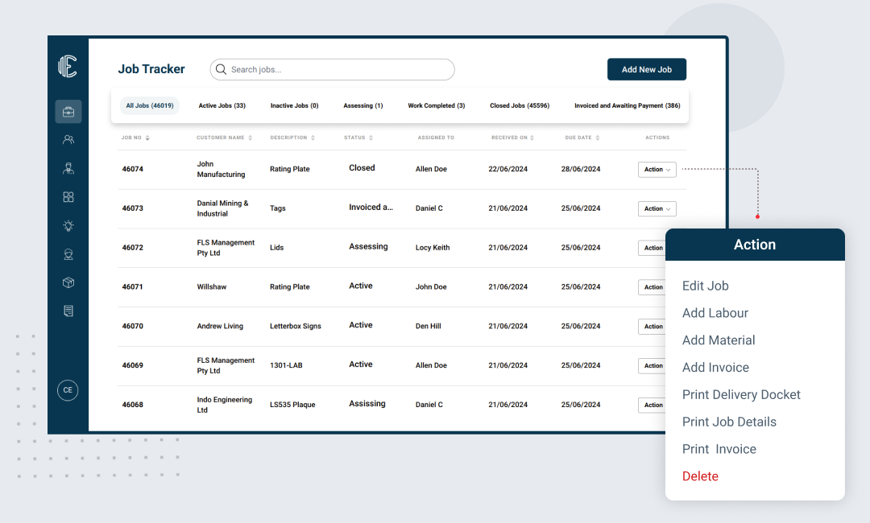
Task: Click the CE user avatar
Action: 68,390
